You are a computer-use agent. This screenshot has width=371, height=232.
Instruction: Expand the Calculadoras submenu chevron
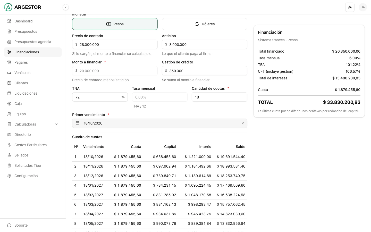57,124
